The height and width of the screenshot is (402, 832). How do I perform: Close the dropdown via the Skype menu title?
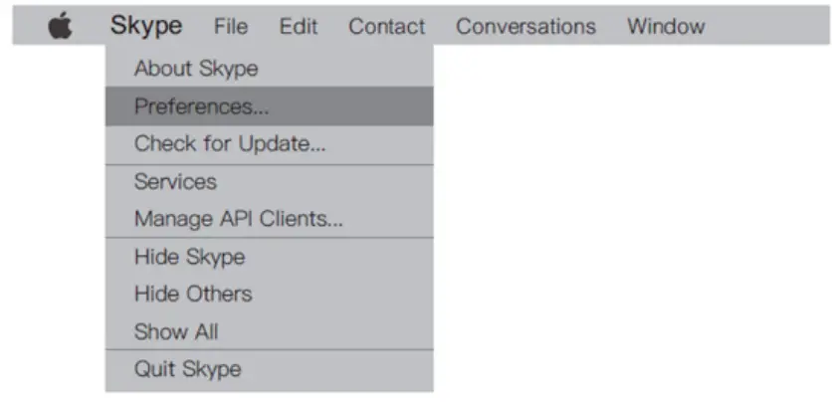click(145, 26)
